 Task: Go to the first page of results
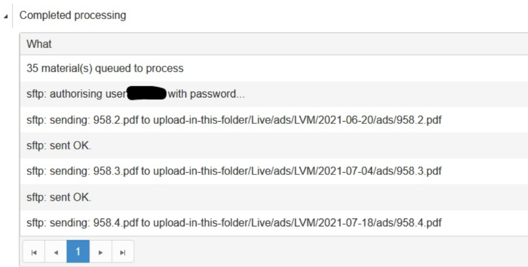[34, 252]
